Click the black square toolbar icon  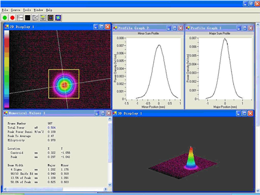pos(28,18)
